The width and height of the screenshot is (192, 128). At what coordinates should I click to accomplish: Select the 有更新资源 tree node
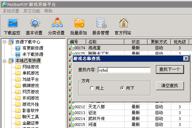click(x=33, y=48)
